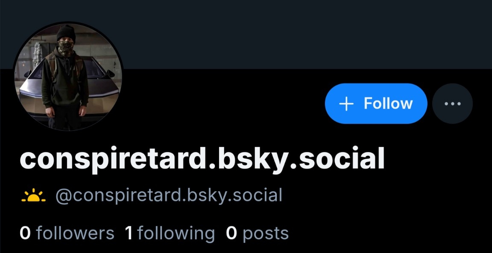
Task: Click the bold conspiretard.bsky.social display name
Action: [x=202, y=159]
